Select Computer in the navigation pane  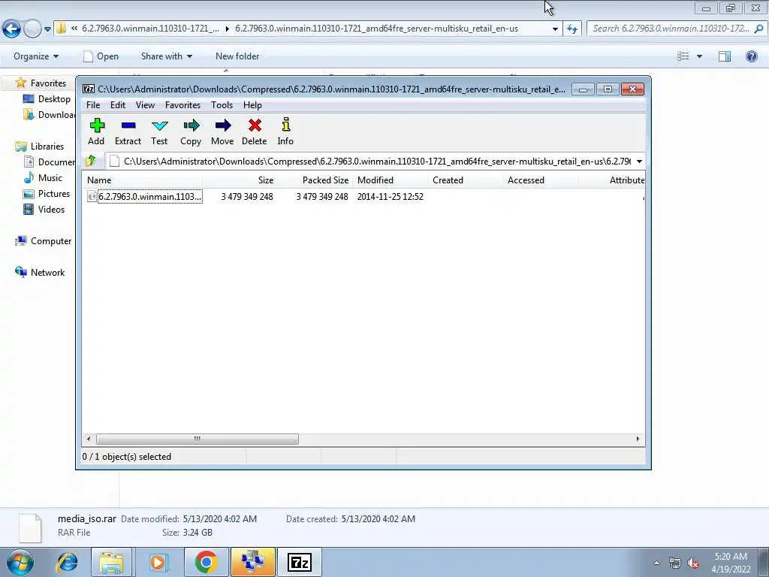point(51,241)
